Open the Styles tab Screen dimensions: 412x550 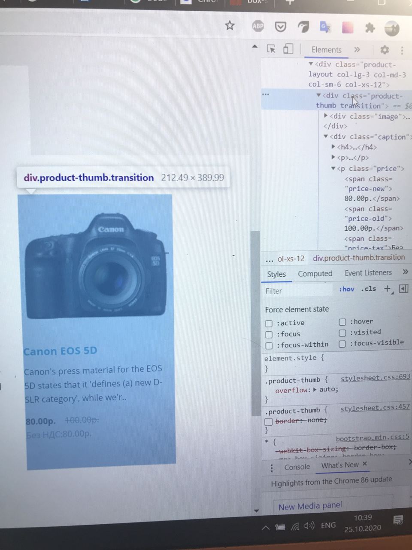(x=276, y=274)
